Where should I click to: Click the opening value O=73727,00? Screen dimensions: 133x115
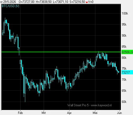tap(27, 2)
